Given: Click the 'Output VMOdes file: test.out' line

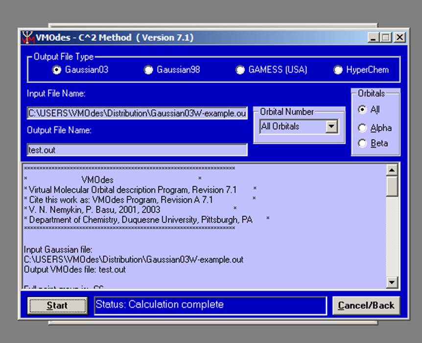Looking at the screenshot, I should tap(75, 269).
